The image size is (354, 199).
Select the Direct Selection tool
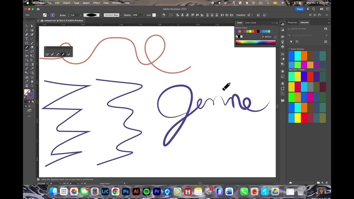point(32,26)
